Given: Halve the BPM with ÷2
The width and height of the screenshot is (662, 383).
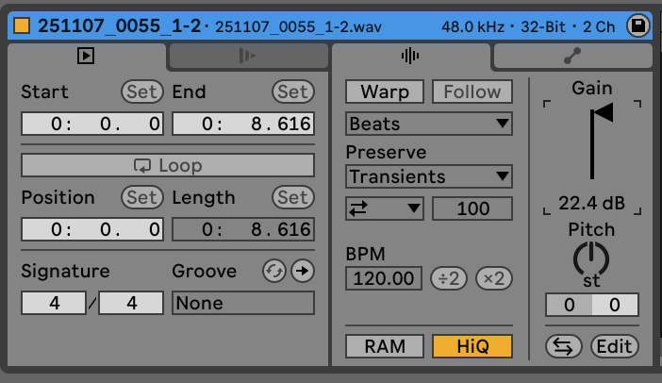Looking at the screenshot, I should click(448, 278).
